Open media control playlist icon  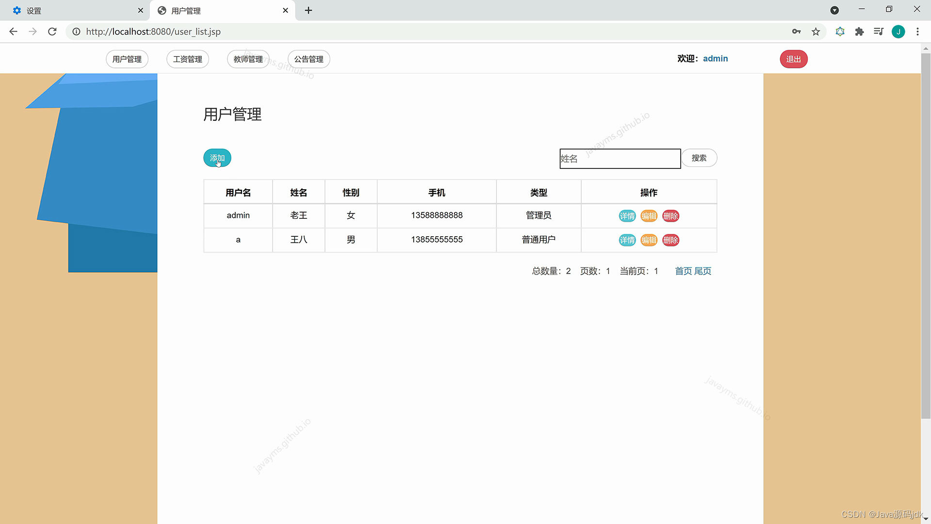[878, 32]
